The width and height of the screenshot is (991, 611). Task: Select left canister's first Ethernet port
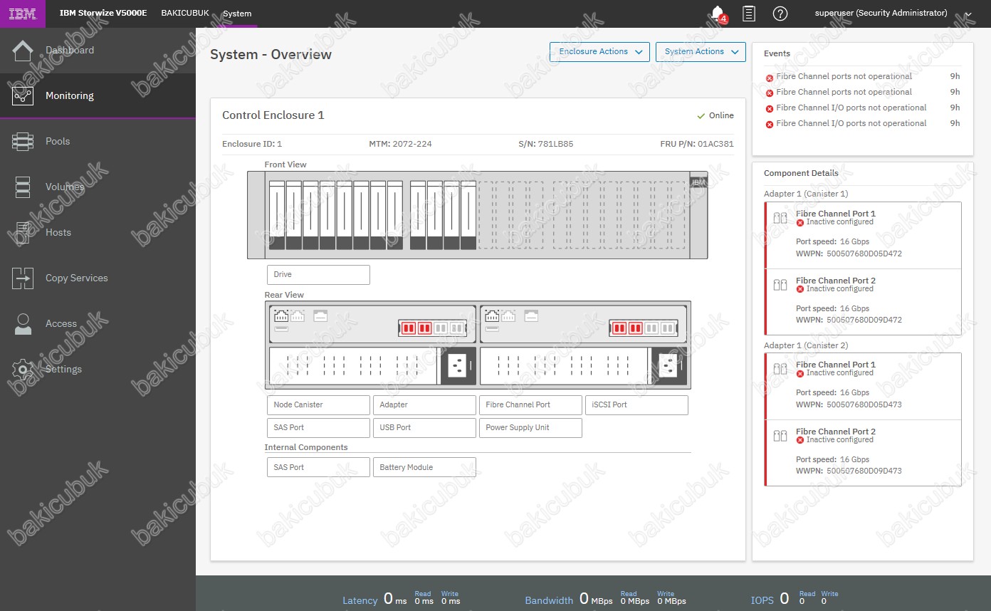(x=281, y=315)
